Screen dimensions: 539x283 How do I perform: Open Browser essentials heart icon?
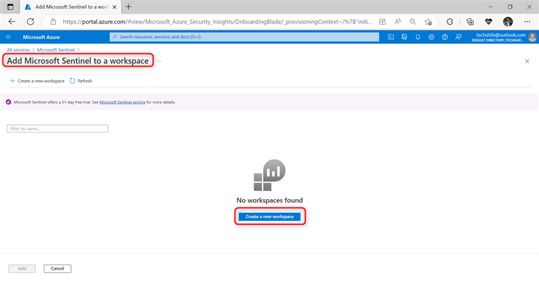coord(488,22)
